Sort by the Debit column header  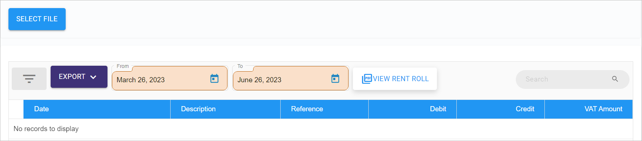tap(438, 109)
